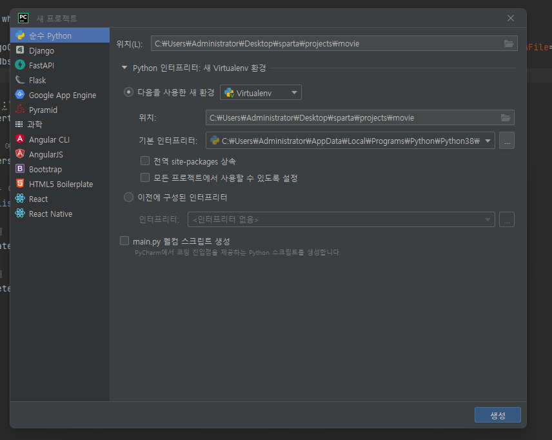Select the React icon

pos(20,198)
